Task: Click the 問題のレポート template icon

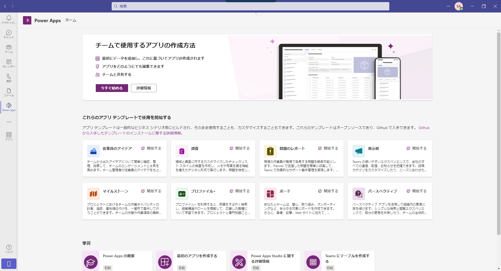Action: pyautogui.click(x=270, y=151)
